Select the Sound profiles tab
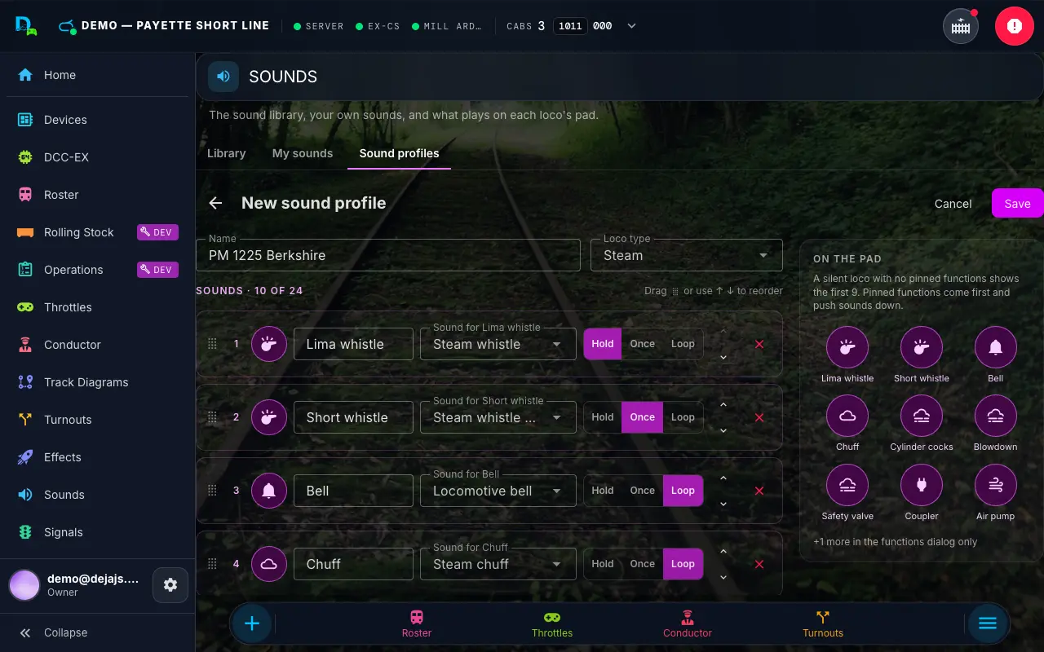The height and width of the screenshot is (652, 1044). [x=400, y=153]
